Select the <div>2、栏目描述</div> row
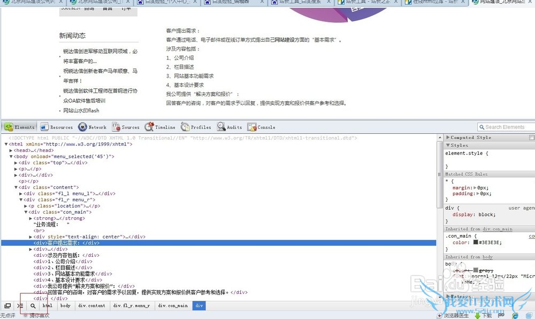Viewport: 535px width, 319px height. pos(63,268)
